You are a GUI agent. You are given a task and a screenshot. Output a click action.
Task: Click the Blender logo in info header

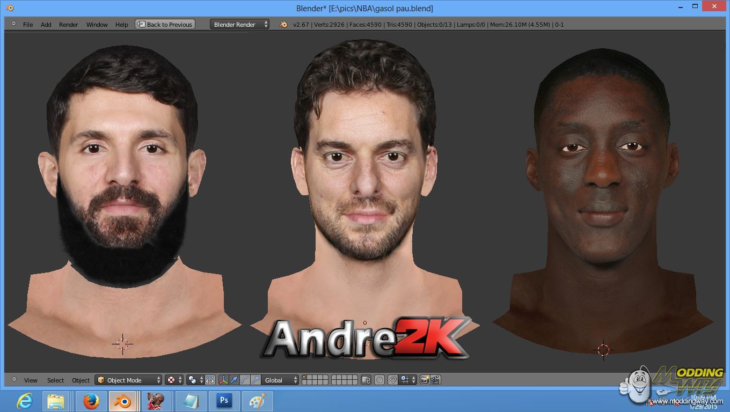click(283, 24)
